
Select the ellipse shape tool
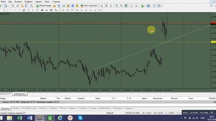click(42, 10)
